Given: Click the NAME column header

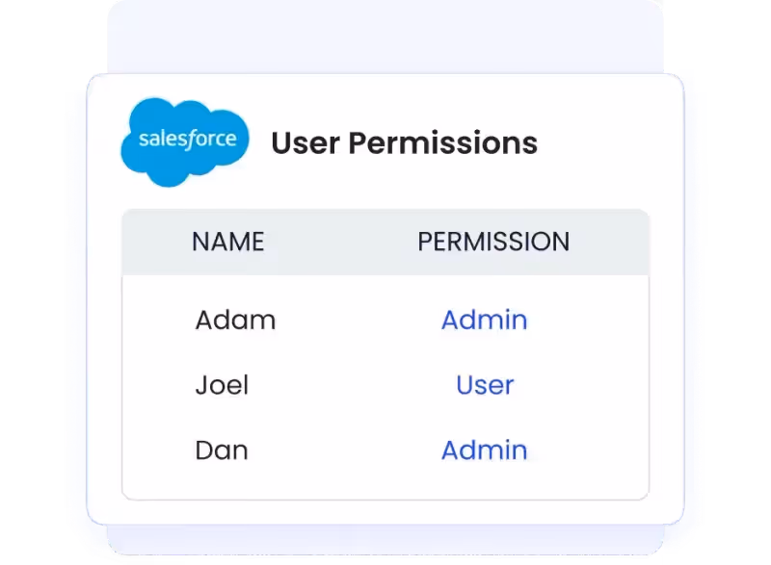Looking at the screenshot, I should click(228, 242).
